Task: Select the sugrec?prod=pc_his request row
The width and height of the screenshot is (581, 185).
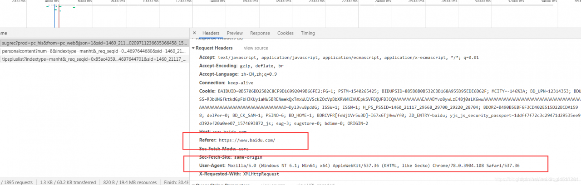Action: [94, 43]
